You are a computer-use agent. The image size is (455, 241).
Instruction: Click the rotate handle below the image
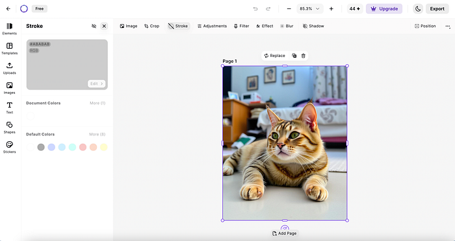285,227
